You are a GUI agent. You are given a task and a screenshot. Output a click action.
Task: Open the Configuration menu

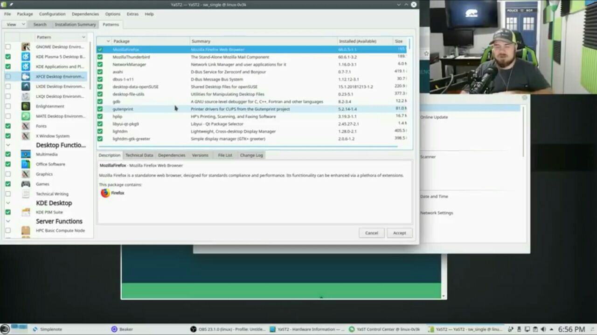[x=52, y=14]
